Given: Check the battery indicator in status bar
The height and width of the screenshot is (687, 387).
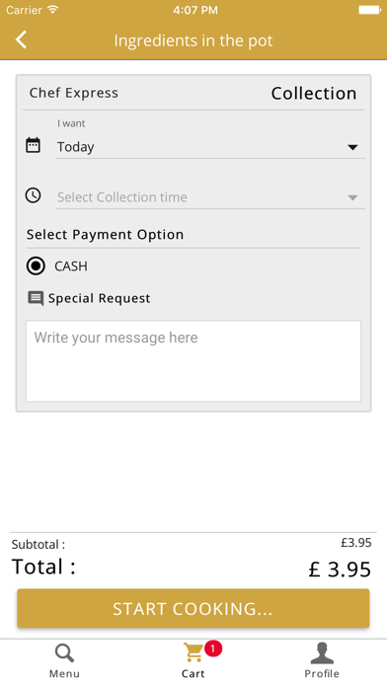Looking at the screenshot, I should [369, 10].
